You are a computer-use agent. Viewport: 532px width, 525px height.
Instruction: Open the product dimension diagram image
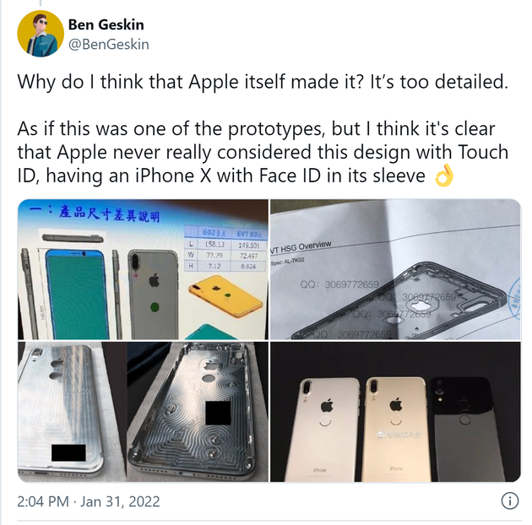pyautogui.click(x=143, y=269)
